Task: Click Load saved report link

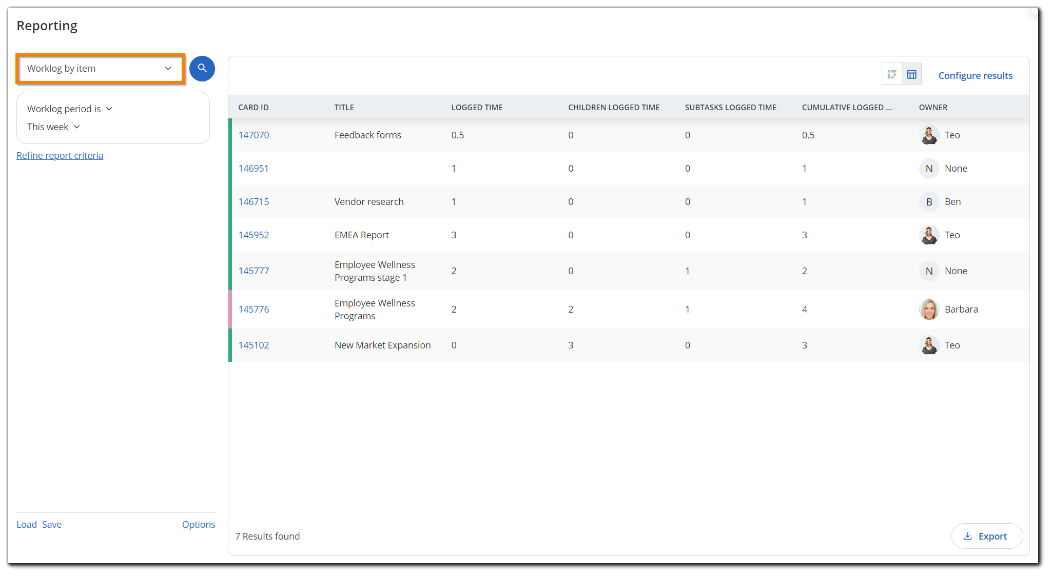Action: [x=27, y=525]
